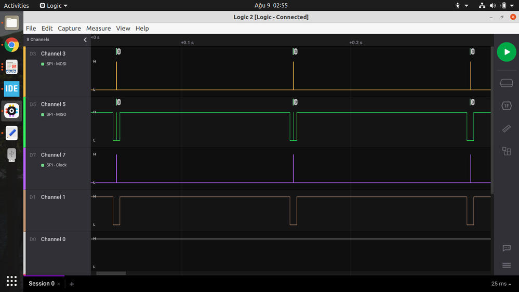Open the feedback chat icon
Screen dimensions: 519x292
[x=507, y=248]
